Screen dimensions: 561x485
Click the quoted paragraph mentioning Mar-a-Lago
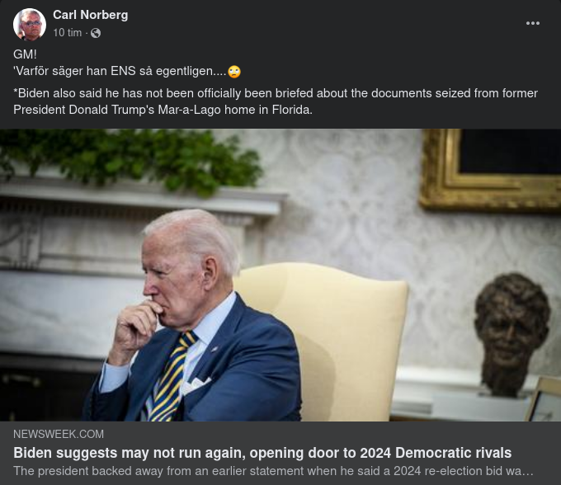[x=276, y=101]
